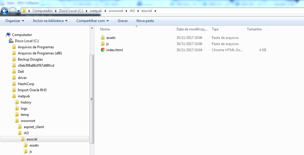Viewport: 304px width, 155px height.
Task: Sort by Data de modificação column
Action: tap(192, 29)
